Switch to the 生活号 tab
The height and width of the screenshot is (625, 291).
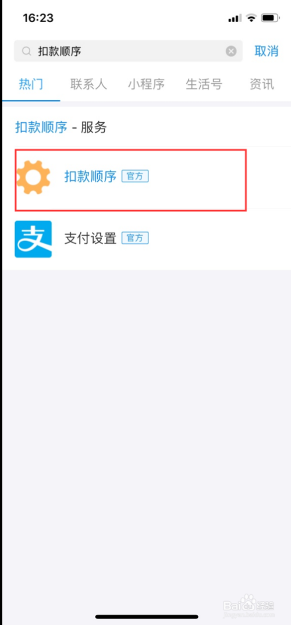pyautogui.click(x=204, y=84)
